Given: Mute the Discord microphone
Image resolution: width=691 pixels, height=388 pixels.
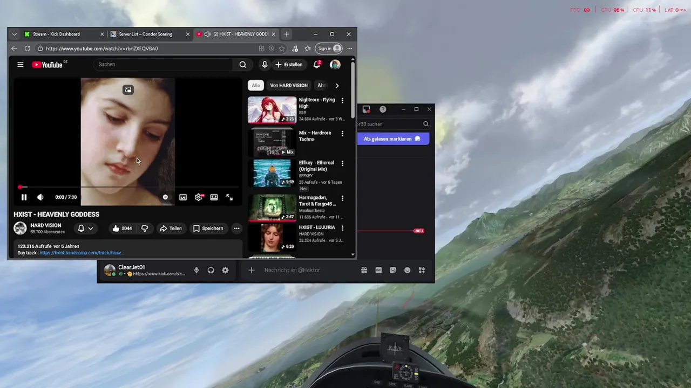Looking at the screenshot, I should click(197, 271).
